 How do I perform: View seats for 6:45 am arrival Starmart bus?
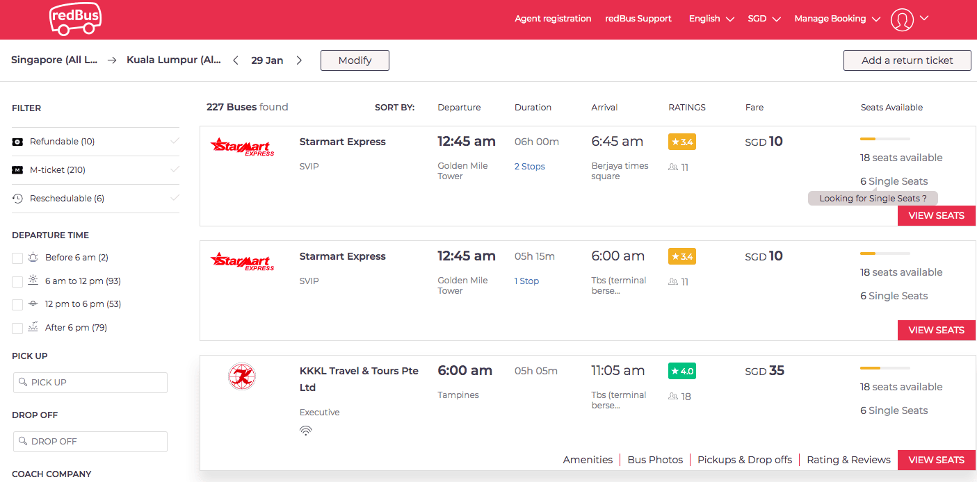(x=937, y=215)
